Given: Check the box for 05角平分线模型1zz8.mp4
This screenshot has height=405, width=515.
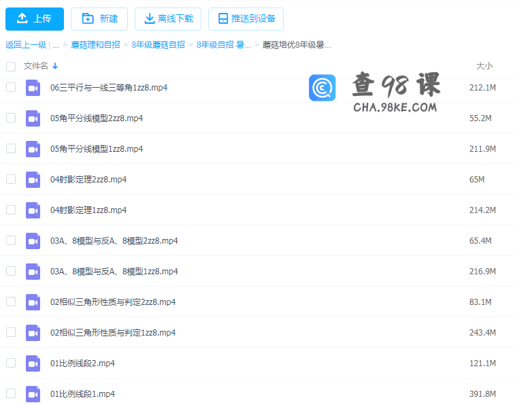Looking at the screenshot, I should pyautogui.click(x=11, y=148).
